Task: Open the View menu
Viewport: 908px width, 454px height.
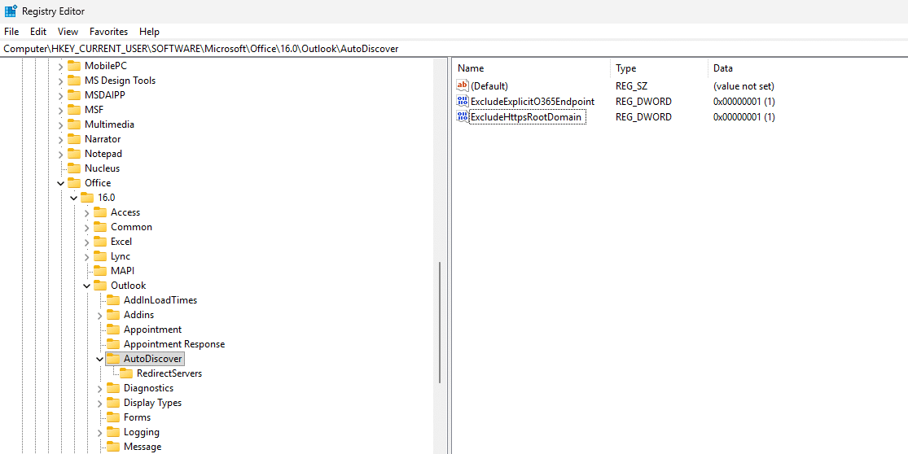Action: (x=68, y=32)
